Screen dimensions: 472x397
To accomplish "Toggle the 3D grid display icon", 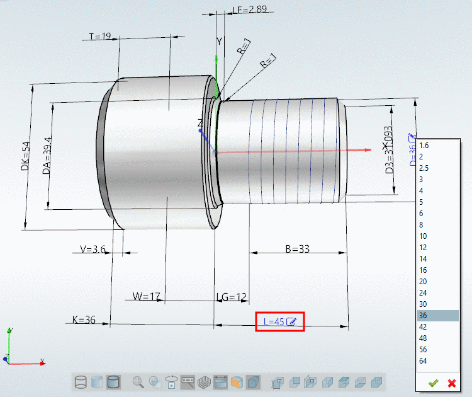I will (x=204, y=383).
